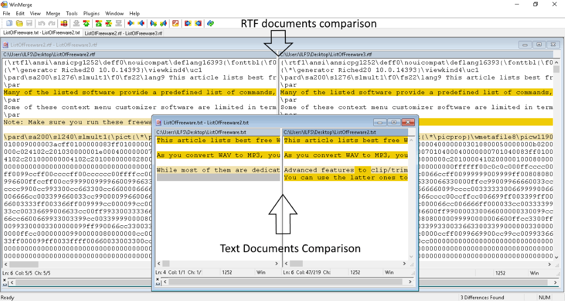
Task: Click the ListOfFreeware.txt path header in the text window
Action: point(218,132)
